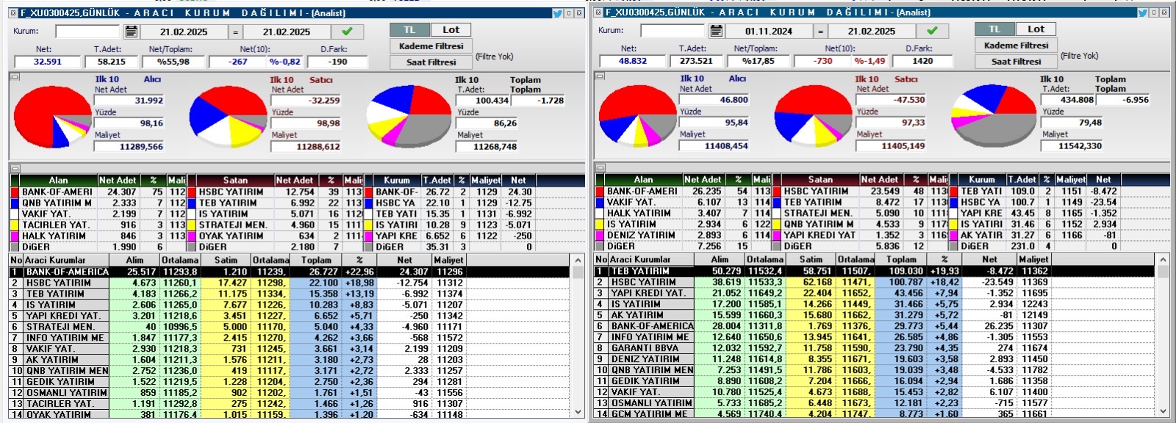The height and width of the screenshot is (423, 1176).
Task: Click magenta swatch beside OYAK YATIRIM in left Satan list
Action: [192, 236]
